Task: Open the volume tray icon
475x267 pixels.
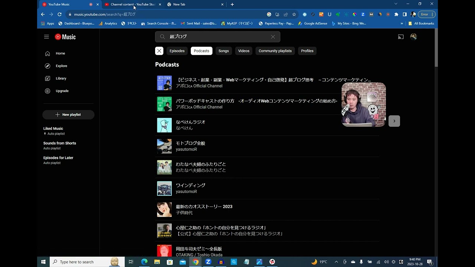Action: pos(386,262)
